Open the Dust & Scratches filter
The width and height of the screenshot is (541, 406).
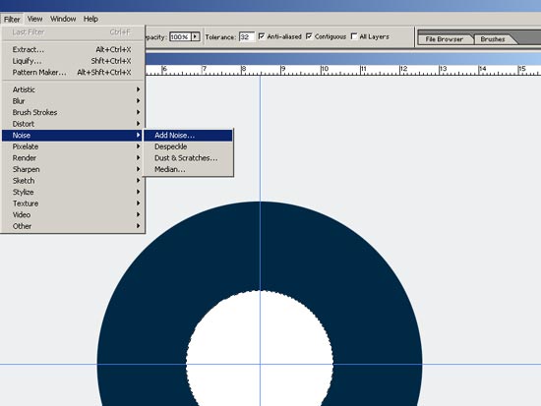[x=188, y=158]
